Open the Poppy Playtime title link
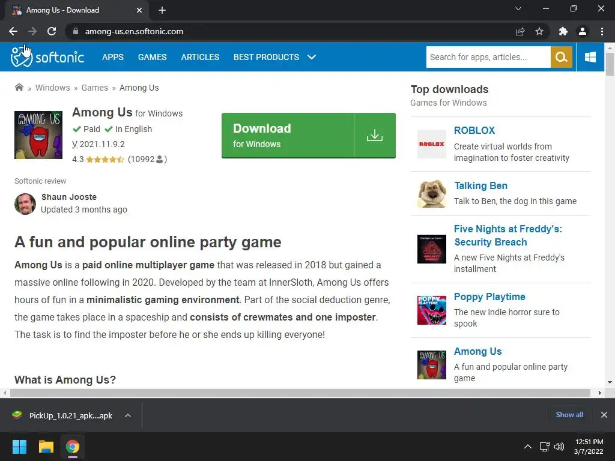Screen dimensions: 615x461 (489, 297)
